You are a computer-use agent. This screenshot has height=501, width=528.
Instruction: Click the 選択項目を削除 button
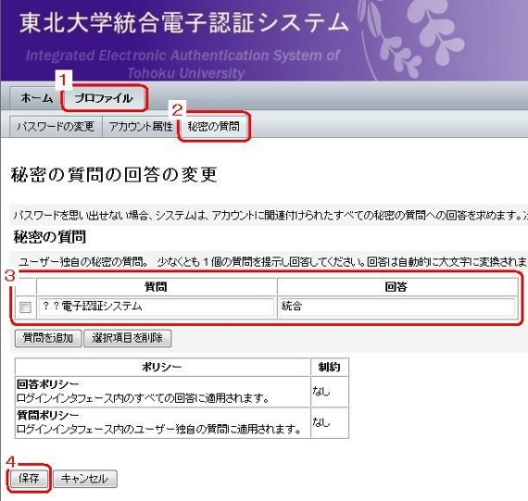[x=127, y=338]
